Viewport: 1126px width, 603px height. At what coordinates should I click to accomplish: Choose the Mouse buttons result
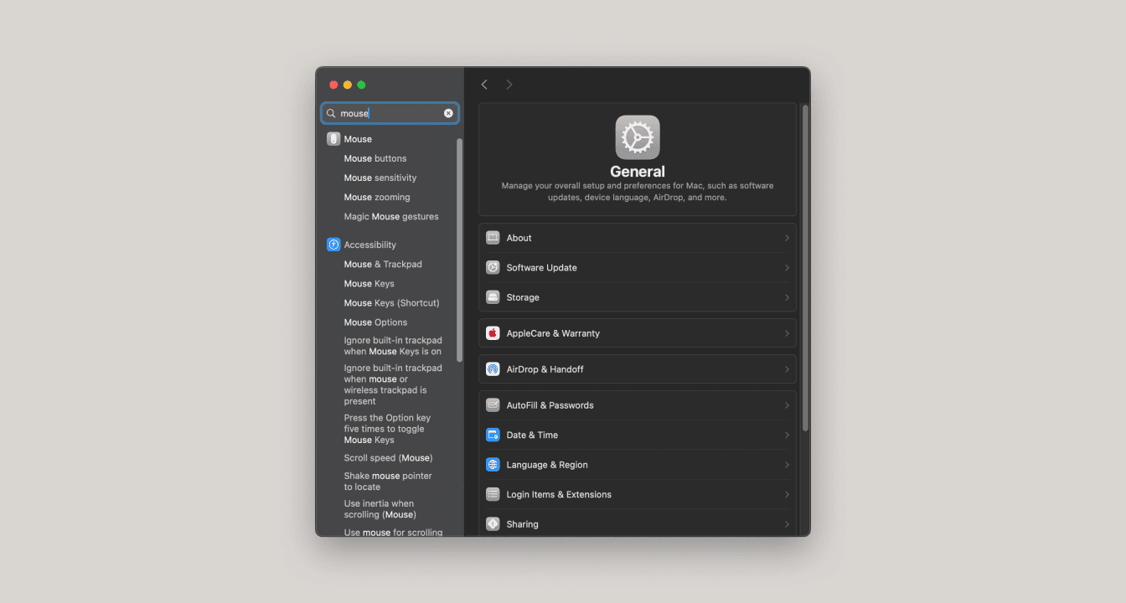pyautogui.click(x=375, y=158)
